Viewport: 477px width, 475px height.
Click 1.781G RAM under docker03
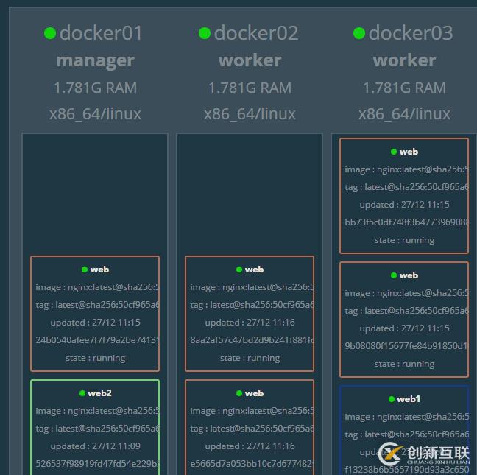click(404, 88)
